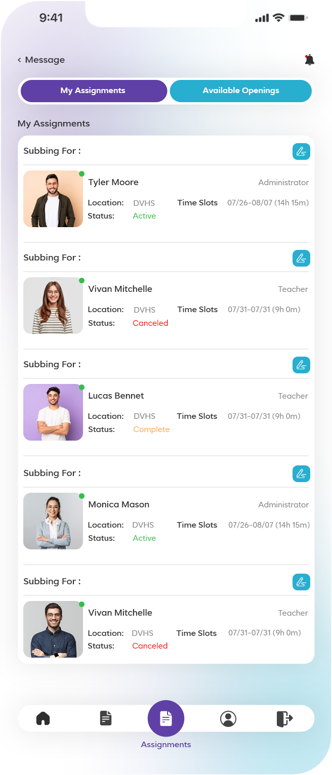332x775 pixels.
Task: Open Tyler Moore's profile photo
Action: point(53,199)
